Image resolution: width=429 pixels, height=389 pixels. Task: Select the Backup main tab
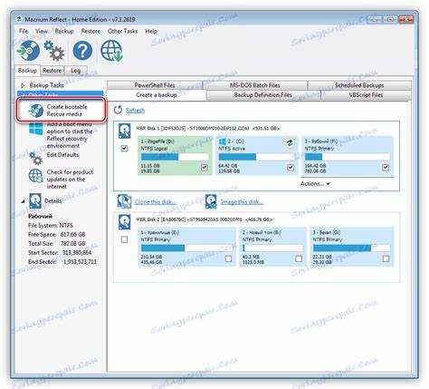tap(27, 70)
